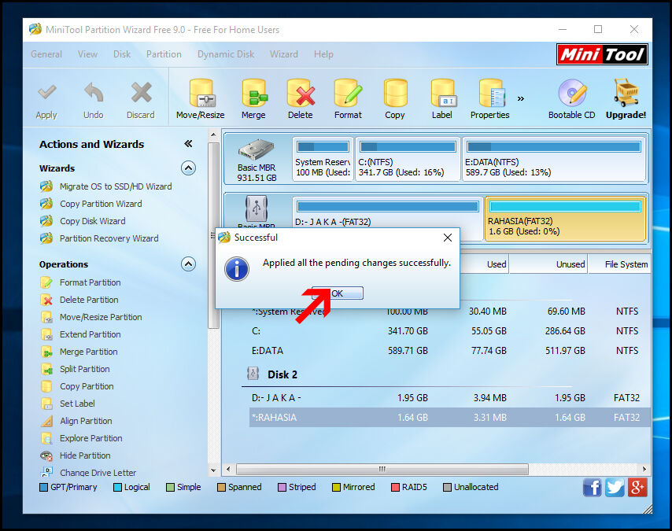This screenshot has height=531, width=672.
Task: Select the *:RAHASIA row in list
Action: click(x=449, y=418)
